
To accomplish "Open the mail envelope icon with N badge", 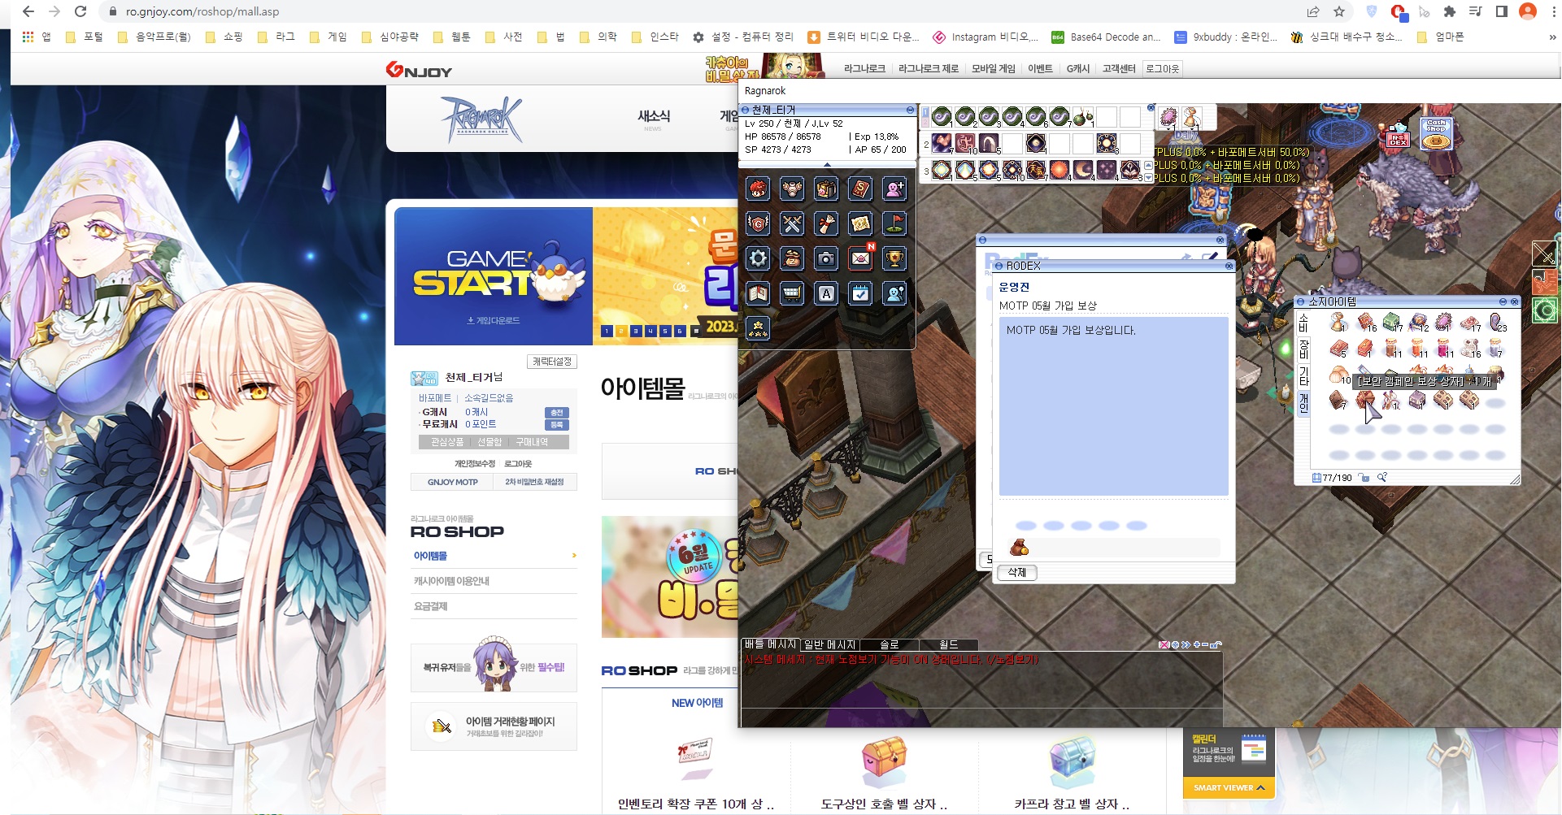I will click(860, 258).
